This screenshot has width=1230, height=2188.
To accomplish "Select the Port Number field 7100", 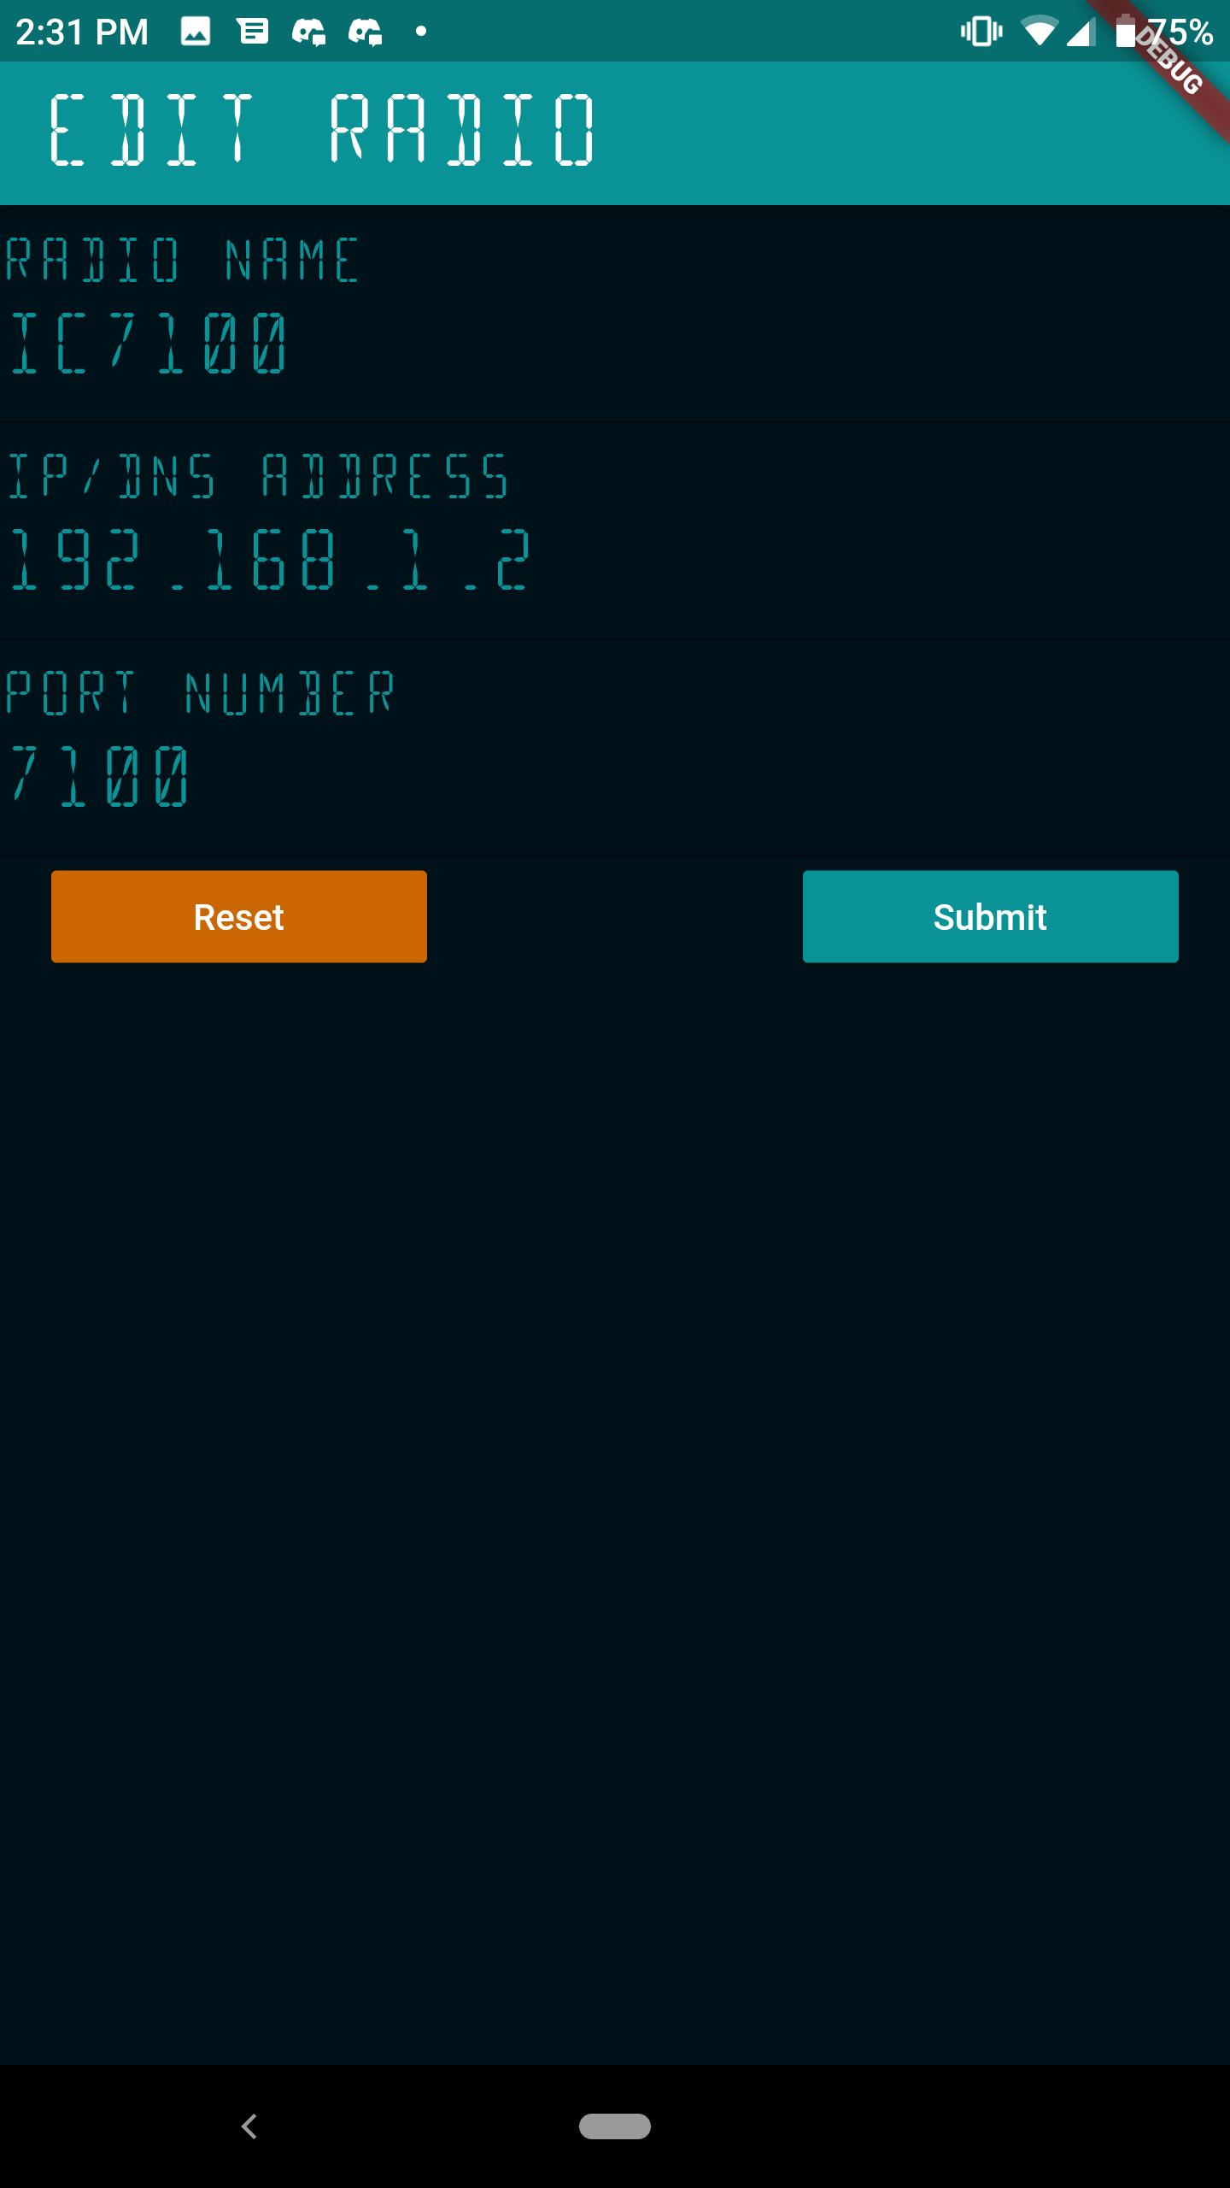I will tap(615, 776).
